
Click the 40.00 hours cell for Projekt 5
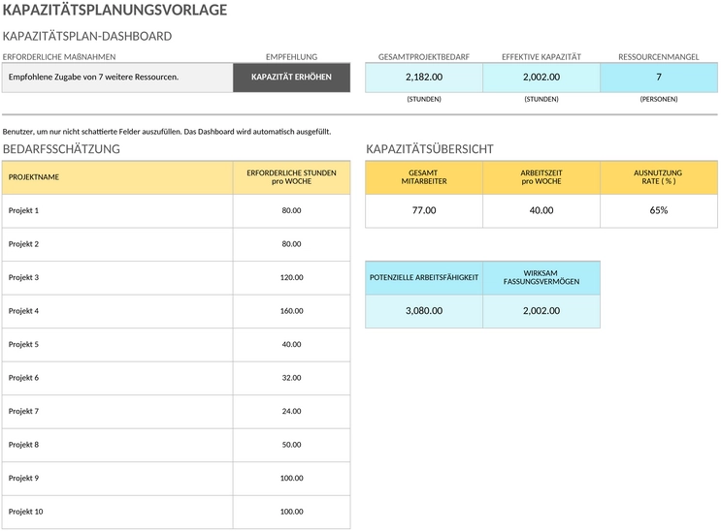[x=291, y=345]
